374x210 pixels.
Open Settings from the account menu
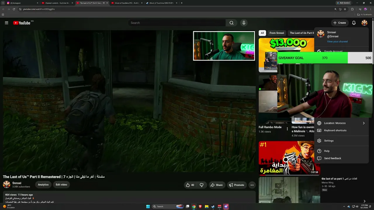(x=341, y=141)
